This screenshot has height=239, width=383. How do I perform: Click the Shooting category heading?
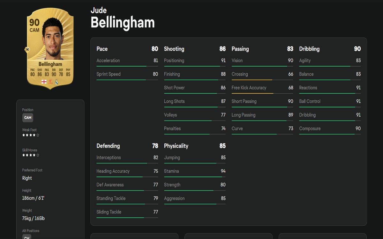[174, 49]
